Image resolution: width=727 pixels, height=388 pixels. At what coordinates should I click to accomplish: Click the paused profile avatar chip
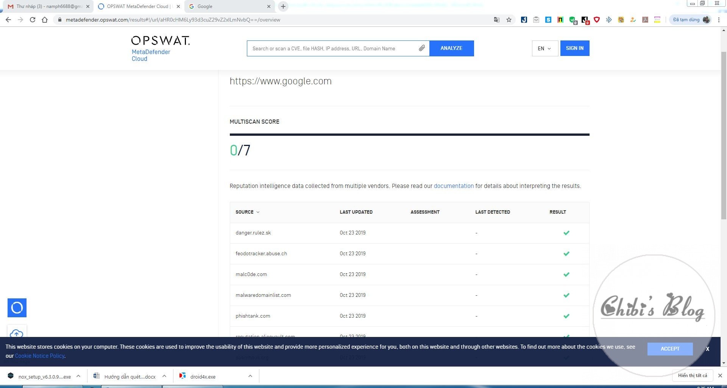[x=691, y=20]
